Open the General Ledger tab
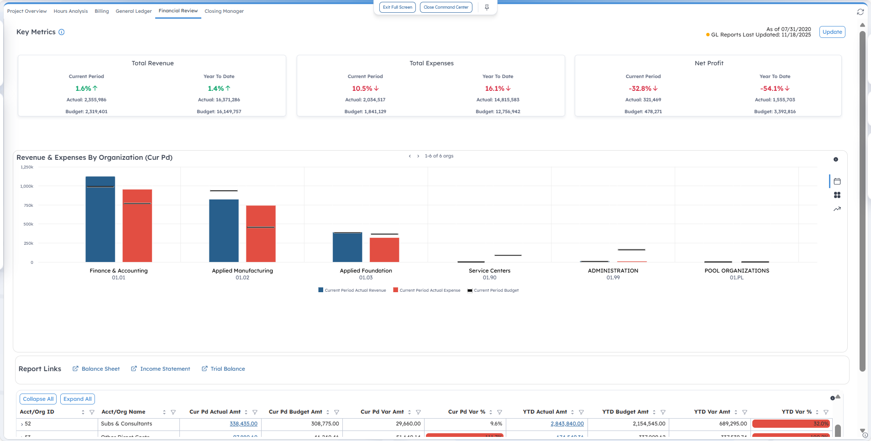 point(133,11)
